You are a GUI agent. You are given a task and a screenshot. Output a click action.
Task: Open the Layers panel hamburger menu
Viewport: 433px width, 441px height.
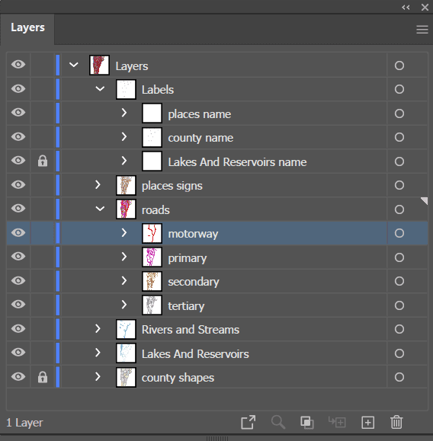click(422, 29)
